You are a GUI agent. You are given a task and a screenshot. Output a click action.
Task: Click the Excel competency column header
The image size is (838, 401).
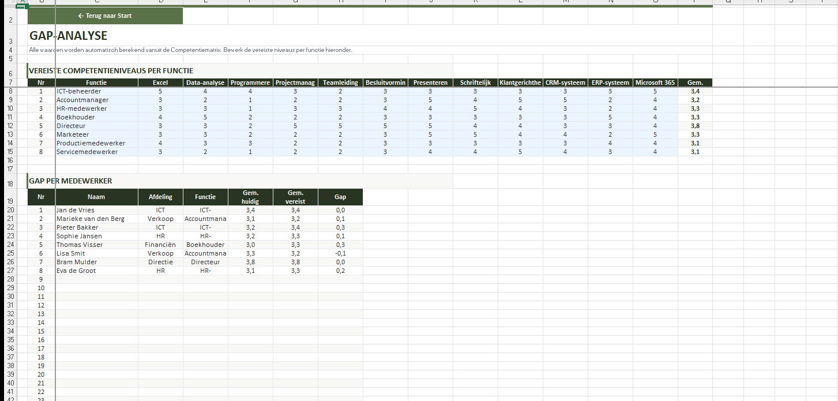tap(160, 83)
